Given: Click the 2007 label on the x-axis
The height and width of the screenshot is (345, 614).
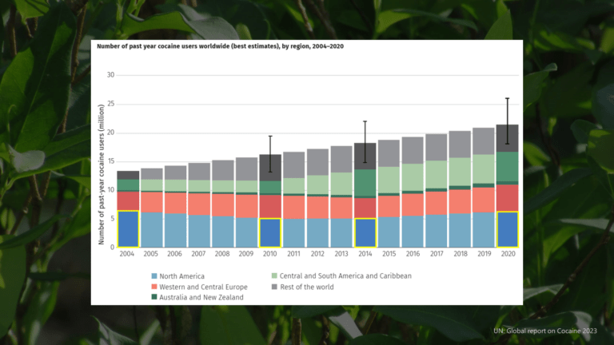Looking at the screenshot, I should tap(199, 254).
